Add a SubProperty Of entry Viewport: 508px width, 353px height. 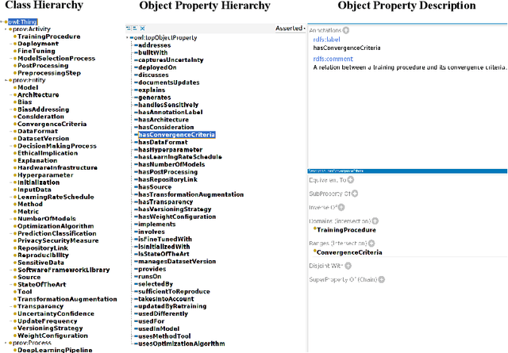tap(353, 194)
